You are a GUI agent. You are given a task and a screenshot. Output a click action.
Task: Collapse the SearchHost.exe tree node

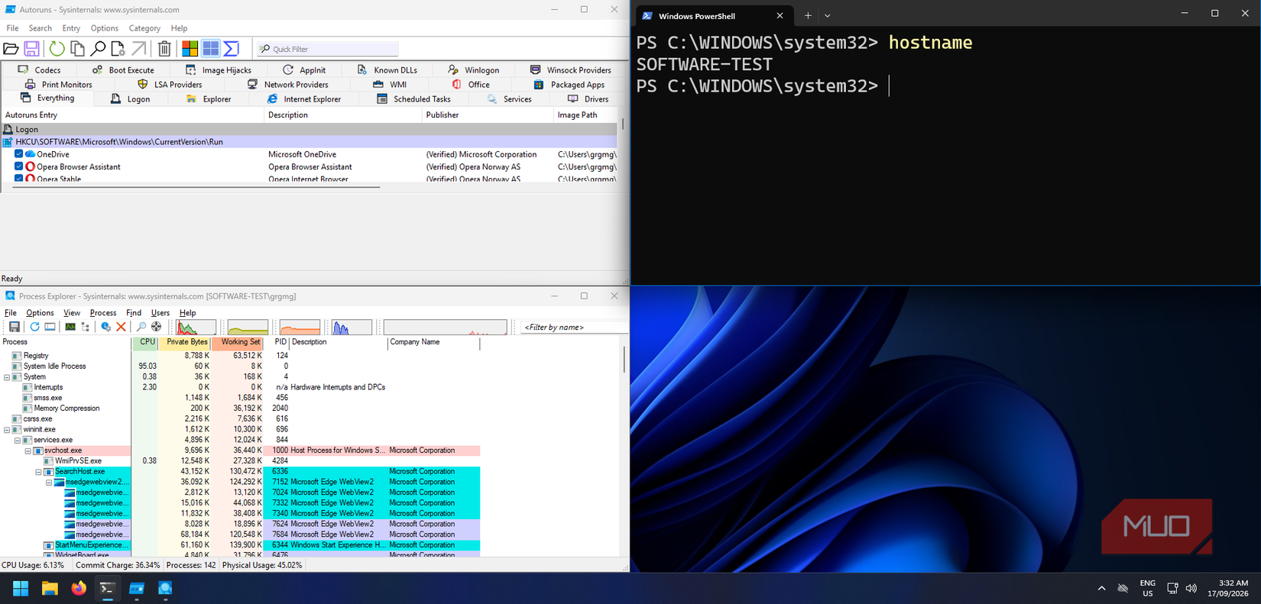coord(39,472)
